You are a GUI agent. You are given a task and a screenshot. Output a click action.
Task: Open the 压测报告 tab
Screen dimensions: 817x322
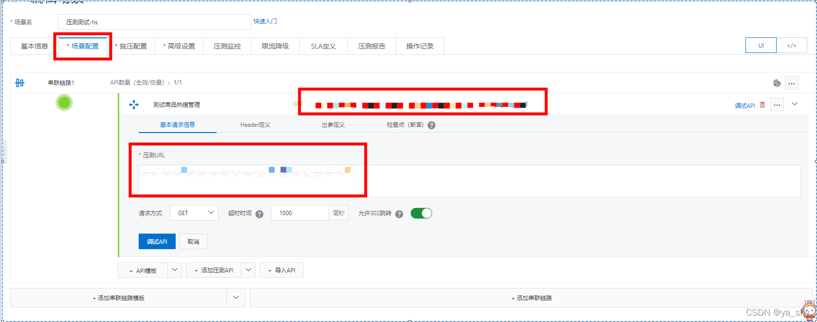[x=372, y=46]
